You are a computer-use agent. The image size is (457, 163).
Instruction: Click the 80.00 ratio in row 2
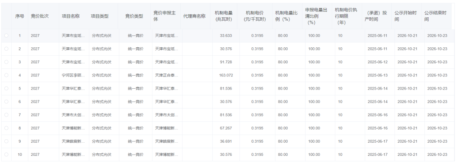[x=283, y=49]
